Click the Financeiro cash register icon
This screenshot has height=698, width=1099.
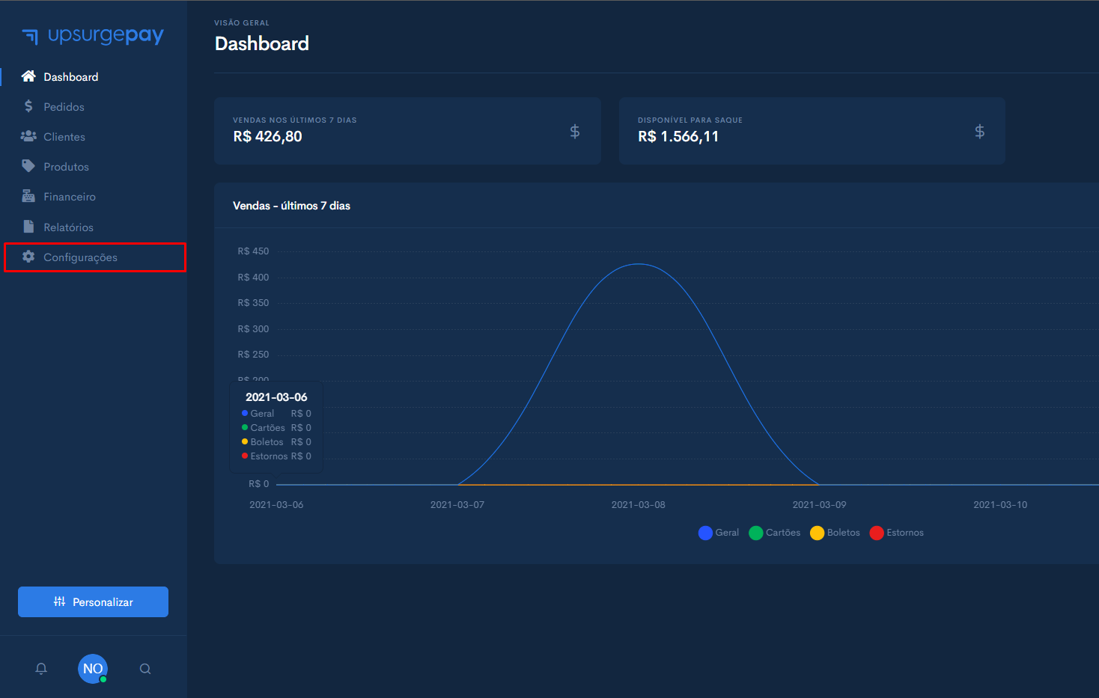click(x=28, y=196)
